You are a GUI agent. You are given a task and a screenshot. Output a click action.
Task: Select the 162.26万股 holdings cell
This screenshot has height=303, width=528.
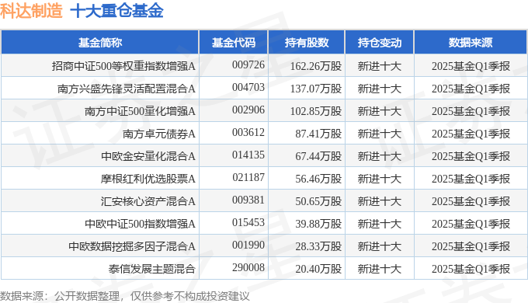click(316, 66)
